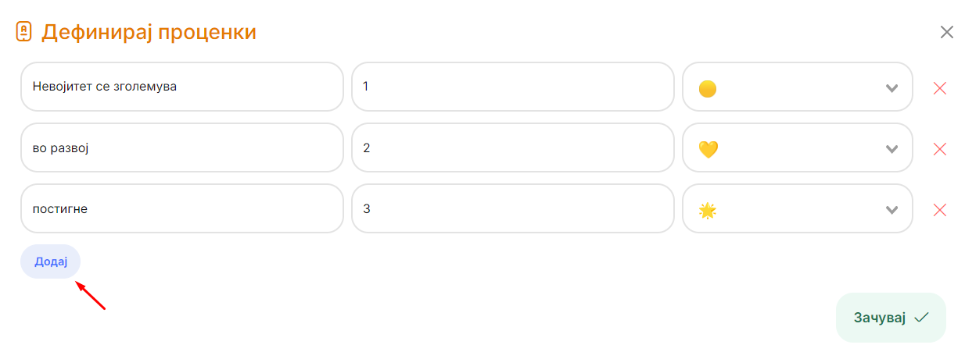This screenshot has height=359, width=965.
Task: Close the Дефинирај проценки dialog
Action: click(946, 32)
